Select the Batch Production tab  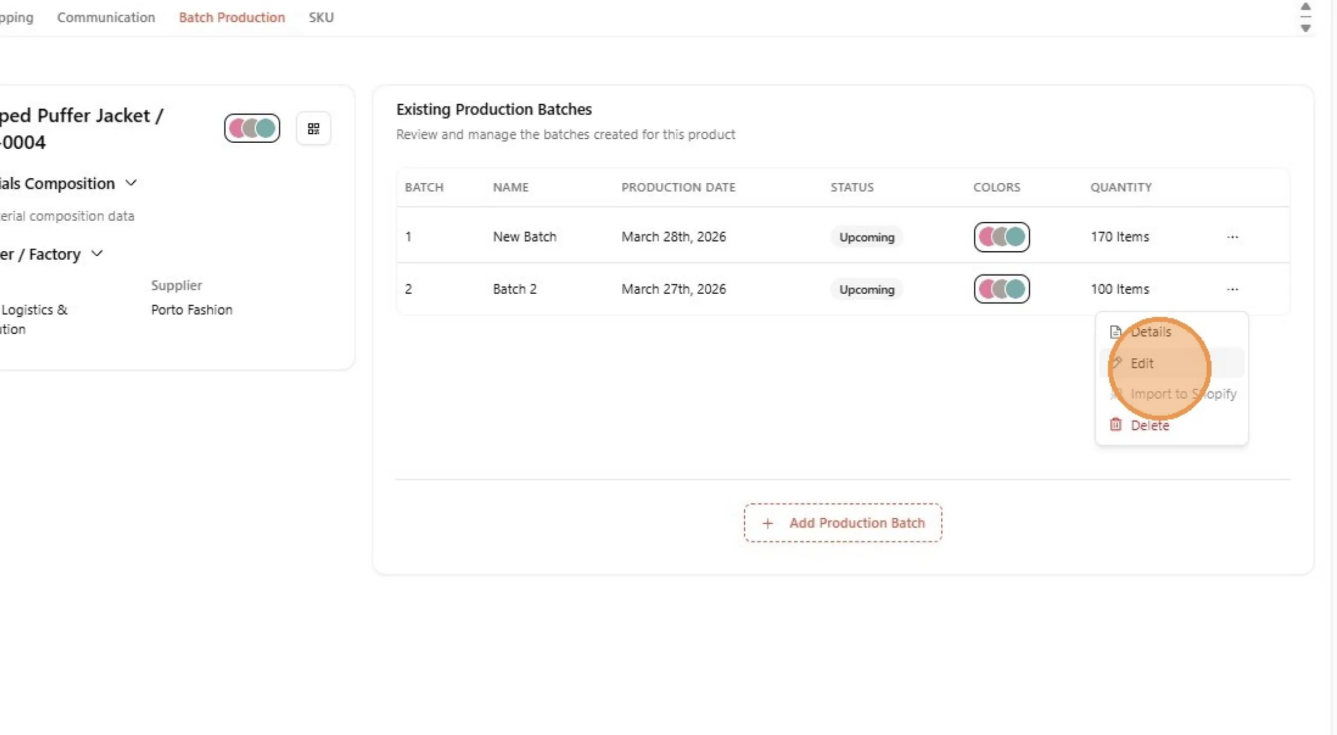click(x=232, y=17)
